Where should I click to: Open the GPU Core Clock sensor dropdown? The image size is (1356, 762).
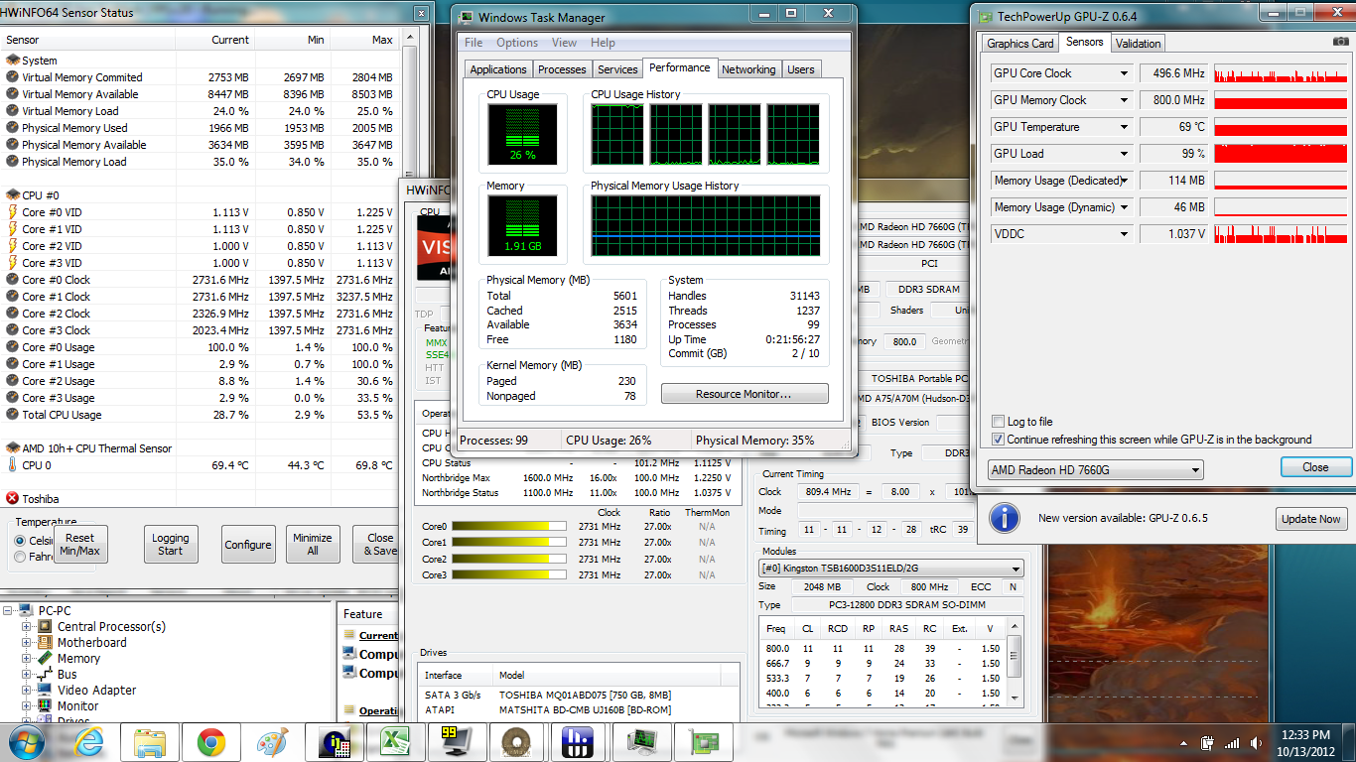[x=1124, y=73]
